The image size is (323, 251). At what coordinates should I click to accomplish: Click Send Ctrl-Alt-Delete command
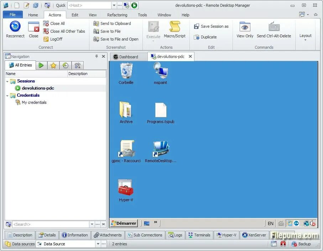(274, 29)
